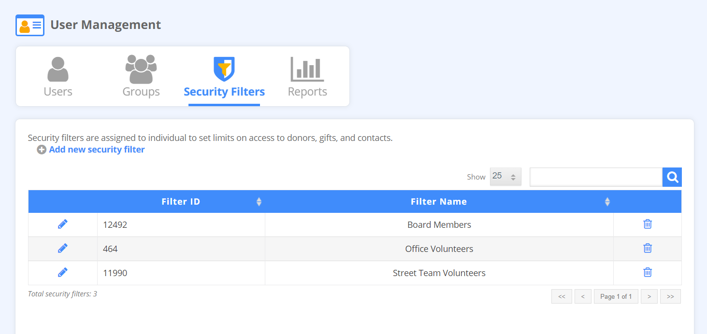Delete the Office Volunteers filter
This screenshot has height=334, width=707.
648,248
